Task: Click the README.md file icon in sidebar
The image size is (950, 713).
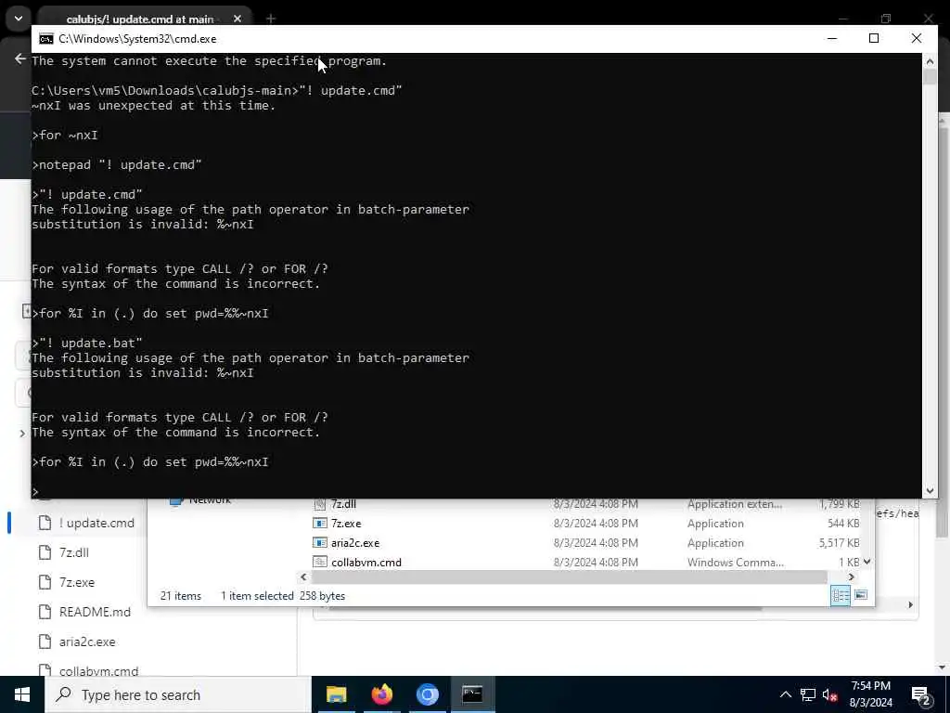Action: coord(45,612)
